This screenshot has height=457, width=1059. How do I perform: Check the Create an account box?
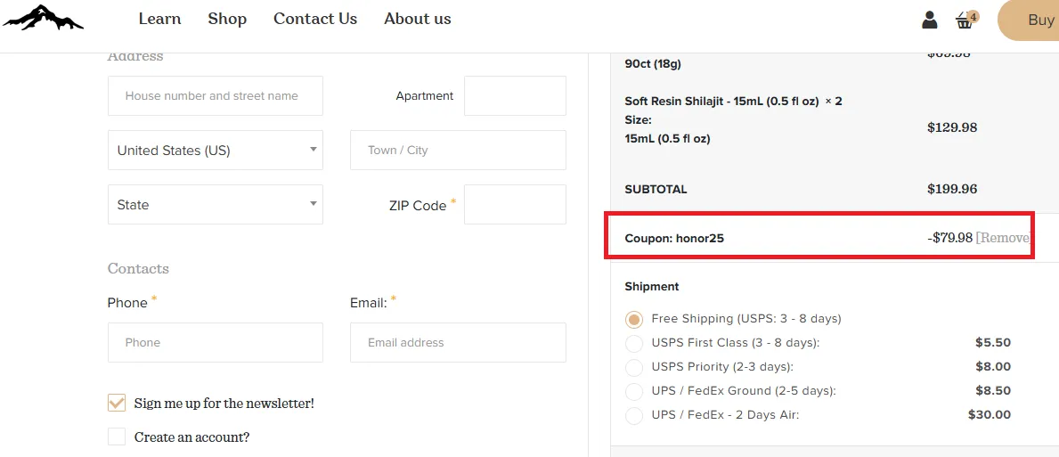(x=117, y=437)
